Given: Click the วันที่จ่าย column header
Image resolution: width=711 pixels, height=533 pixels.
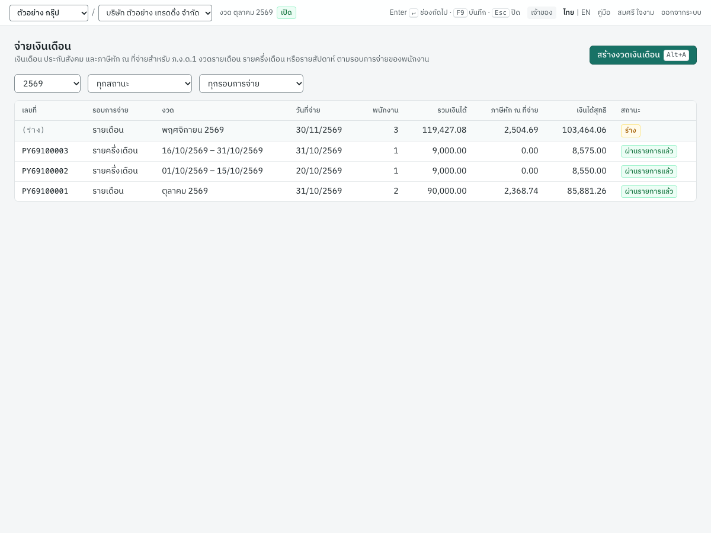Looking at the screenshot, I should (x=308, y=111).
